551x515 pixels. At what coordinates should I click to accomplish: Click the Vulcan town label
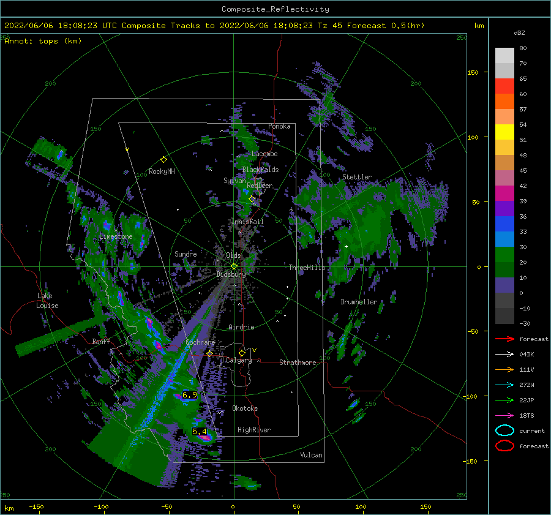pos(312,455)
